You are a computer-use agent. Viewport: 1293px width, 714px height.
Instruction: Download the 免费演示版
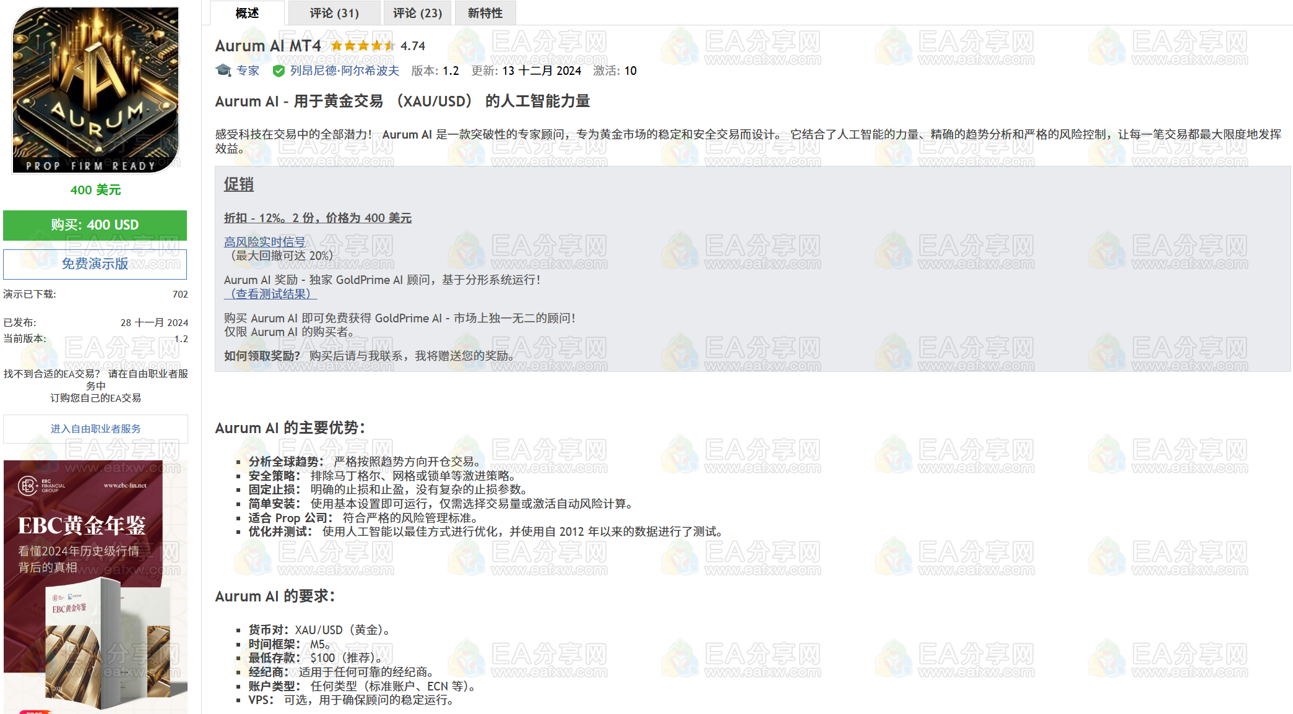[x=95, y=264]
